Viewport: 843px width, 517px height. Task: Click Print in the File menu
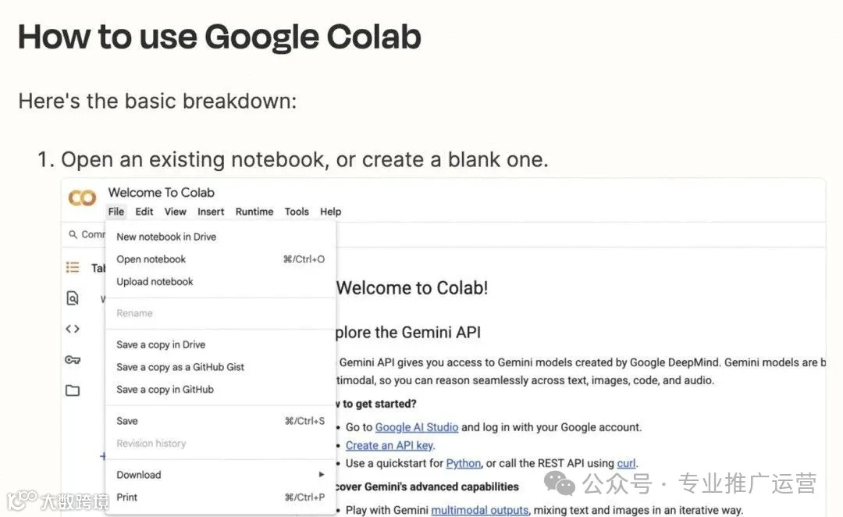pos(127,497)
